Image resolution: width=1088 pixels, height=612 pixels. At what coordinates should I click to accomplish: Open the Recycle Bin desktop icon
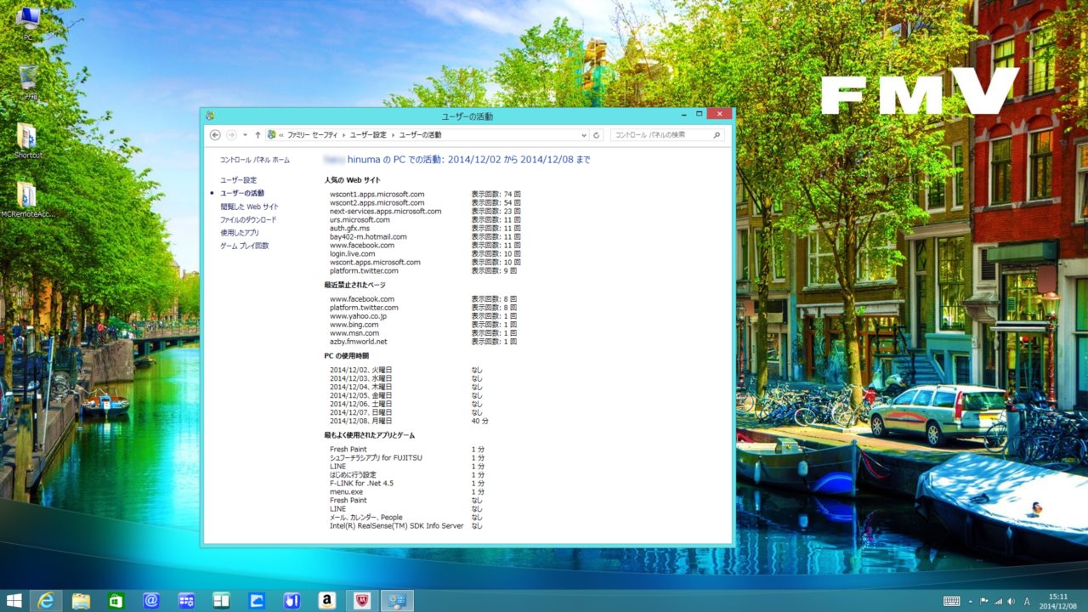27,81
